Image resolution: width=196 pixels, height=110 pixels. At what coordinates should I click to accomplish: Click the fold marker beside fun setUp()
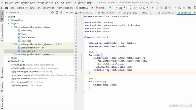point(83,55)
